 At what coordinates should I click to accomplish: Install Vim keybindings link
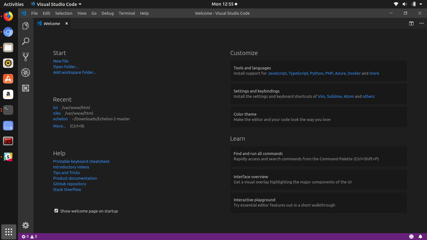click(x=321, y=96)
